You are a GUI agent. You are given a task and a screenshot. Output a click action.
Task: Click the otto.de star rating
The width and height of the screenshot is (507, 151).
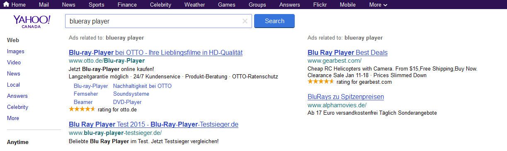[x=82, y=109]
